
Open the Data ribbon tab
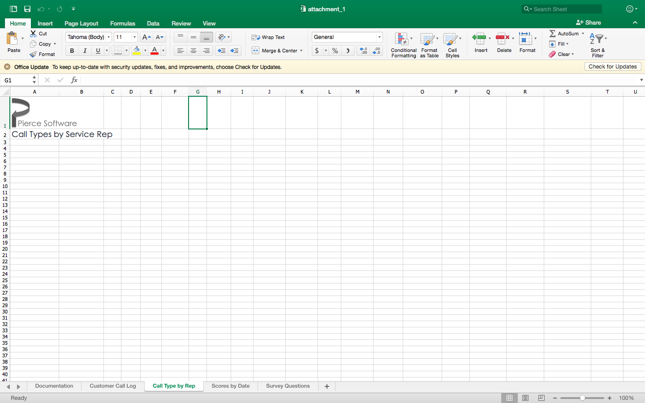pos(153,23)
